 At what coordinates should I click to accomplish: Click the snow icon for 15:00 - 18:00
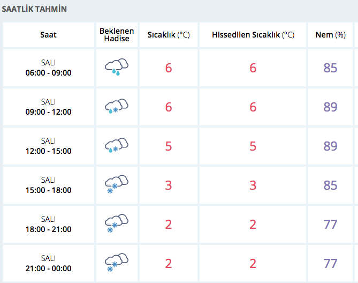(x=117, y=185)
